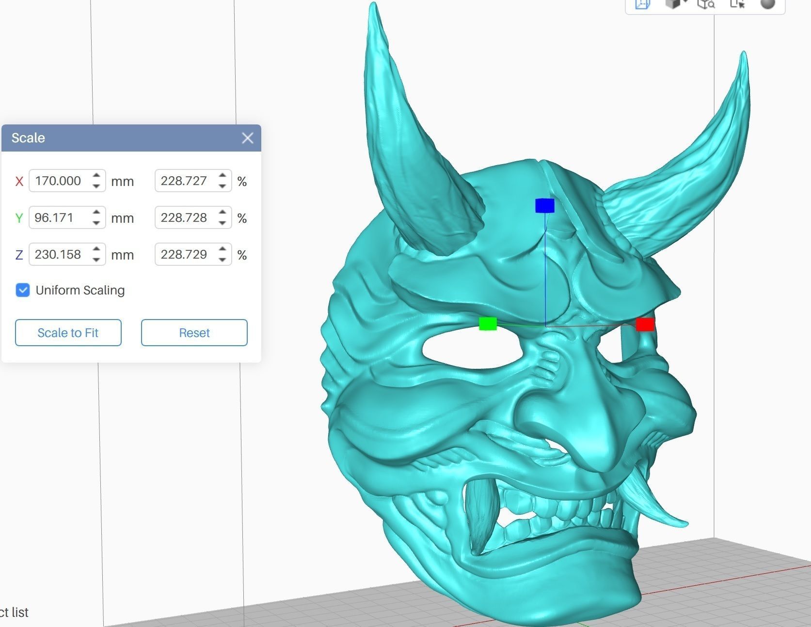This screenshot has width=811, height=627.
Task: Open the object list at bottom left
Action: tap(15, 612)
